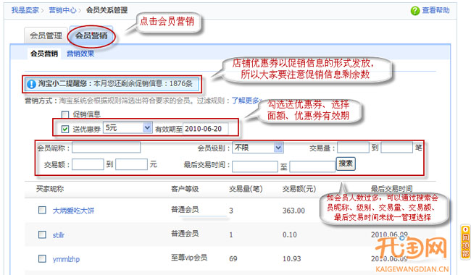Click the green 查看帮助 help icon
The width and height of the screenshot is (471, 275).
point(414,11)
